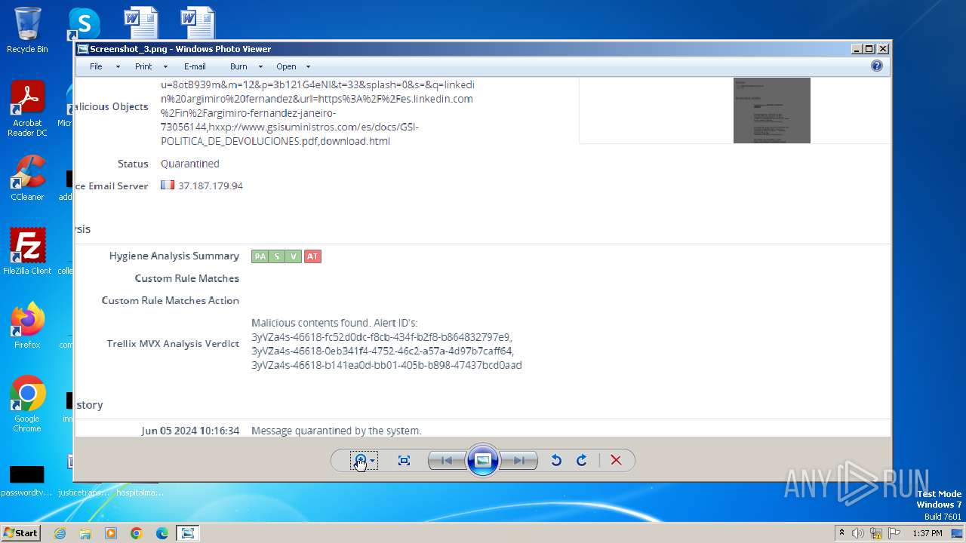Expand the zoom dropdown arrow
This screenshot has height=543, width=966.
(372, 461)
